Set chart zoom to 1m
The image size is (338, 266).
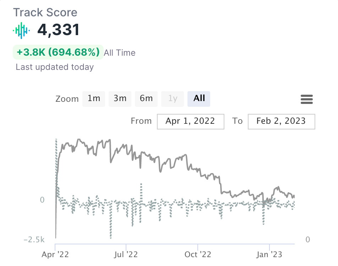click(94, 99)
